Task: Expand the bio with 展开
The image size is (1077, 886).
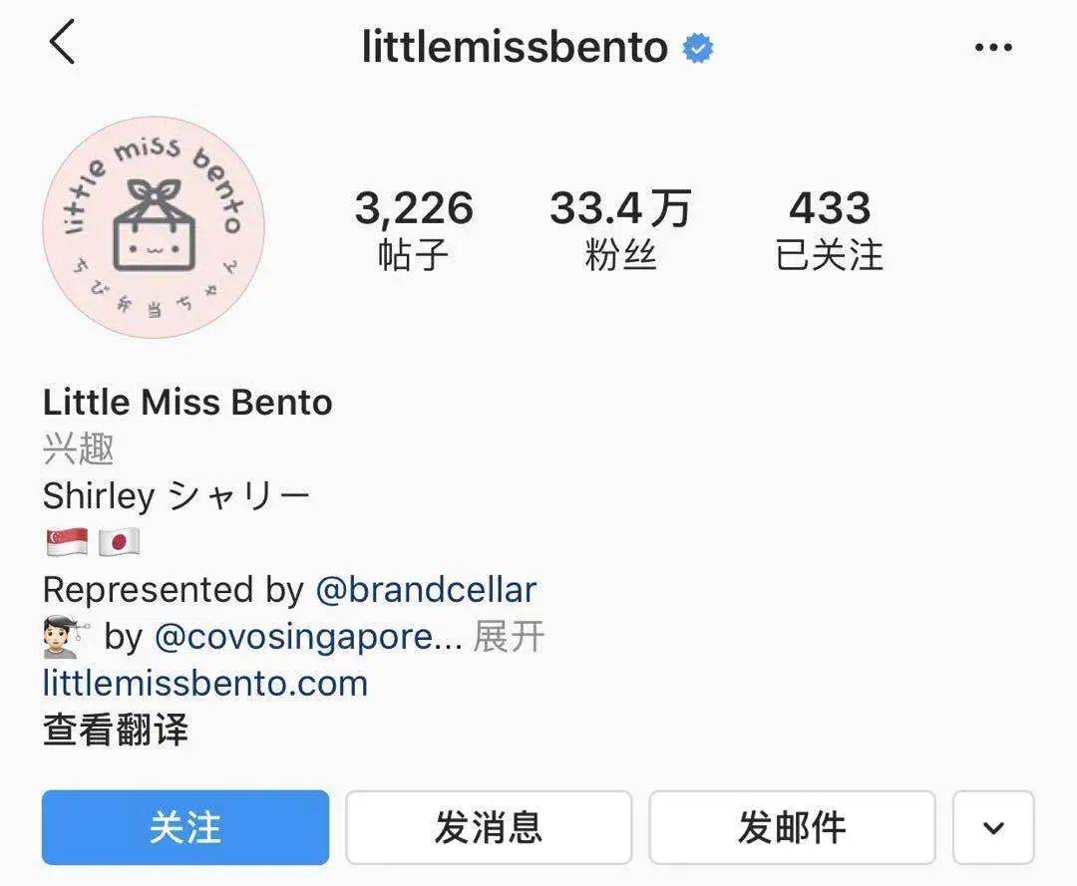Action: click(509, 637)
